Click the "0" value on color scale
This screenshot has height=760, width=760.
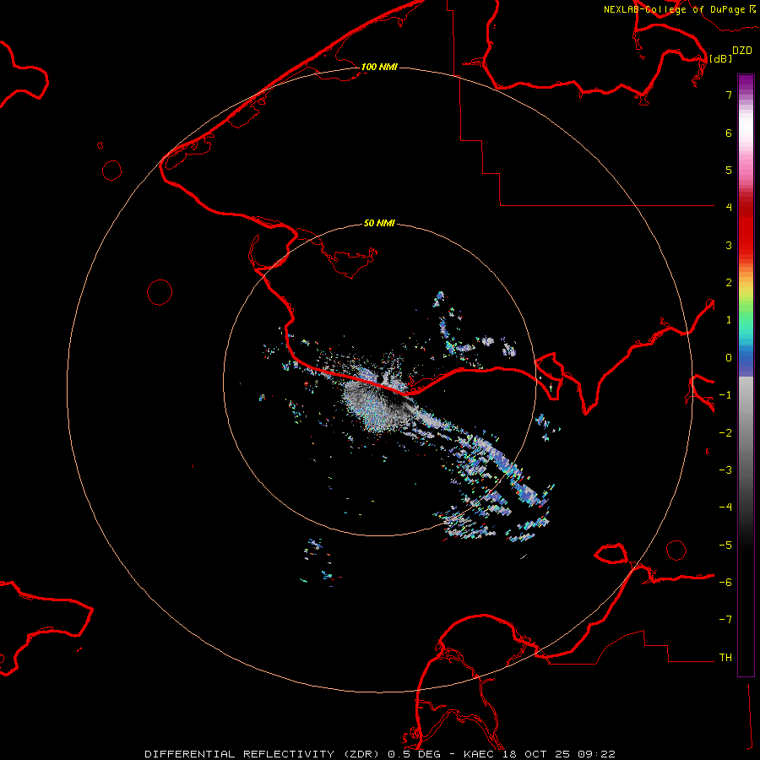pyautogui.click(x=729, y=358)
